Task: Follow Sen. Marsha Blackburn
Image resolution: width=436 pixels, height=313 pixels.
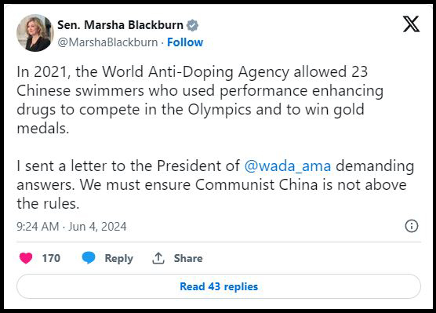Action: click(185, 42)
